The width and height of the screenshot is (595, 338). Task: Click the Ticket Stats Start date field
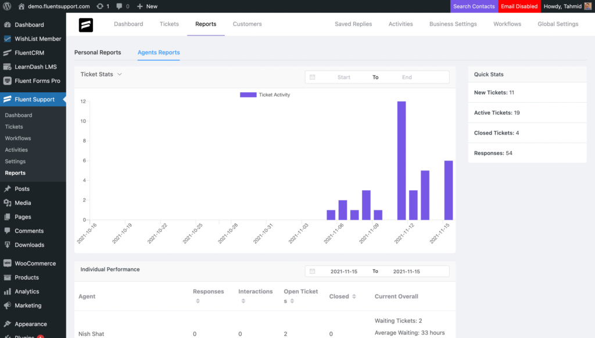click(x=344, y=77)
